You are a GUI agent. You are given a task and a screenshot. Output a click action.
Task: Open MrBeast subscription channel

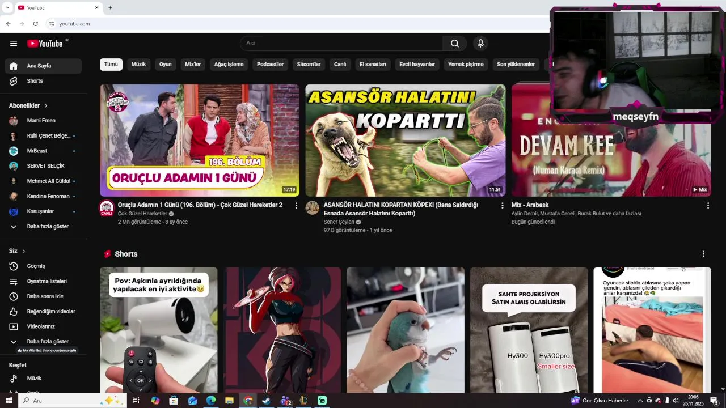[x=43, y=151]
